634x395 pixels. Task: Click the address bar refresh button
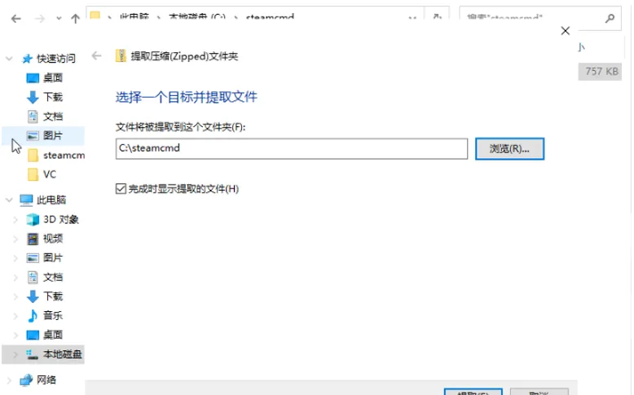point(437,17)
